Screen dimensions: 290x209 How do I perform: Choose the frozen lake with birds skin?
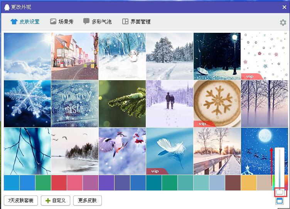coord(75,151)
